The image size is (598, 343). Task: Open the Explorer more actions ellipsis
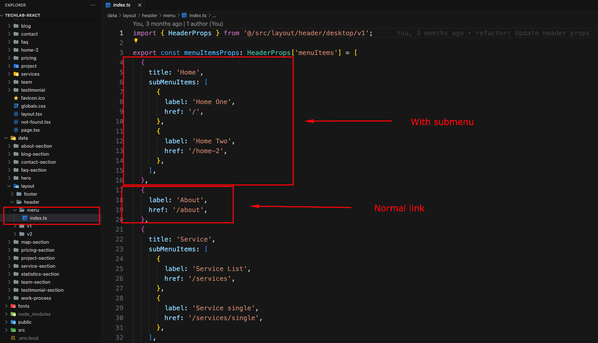click(93, 5)
